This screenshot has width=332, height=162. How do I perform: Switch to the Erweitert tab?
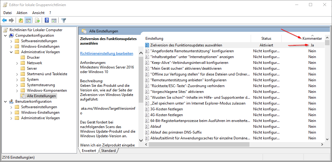pyautogui.click(x=88, y=151)
